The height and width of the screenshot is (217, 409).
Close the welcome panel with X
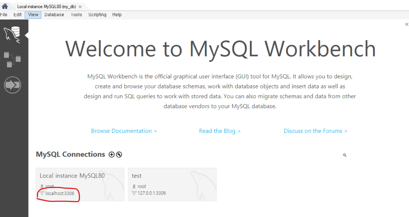point(407,24)
